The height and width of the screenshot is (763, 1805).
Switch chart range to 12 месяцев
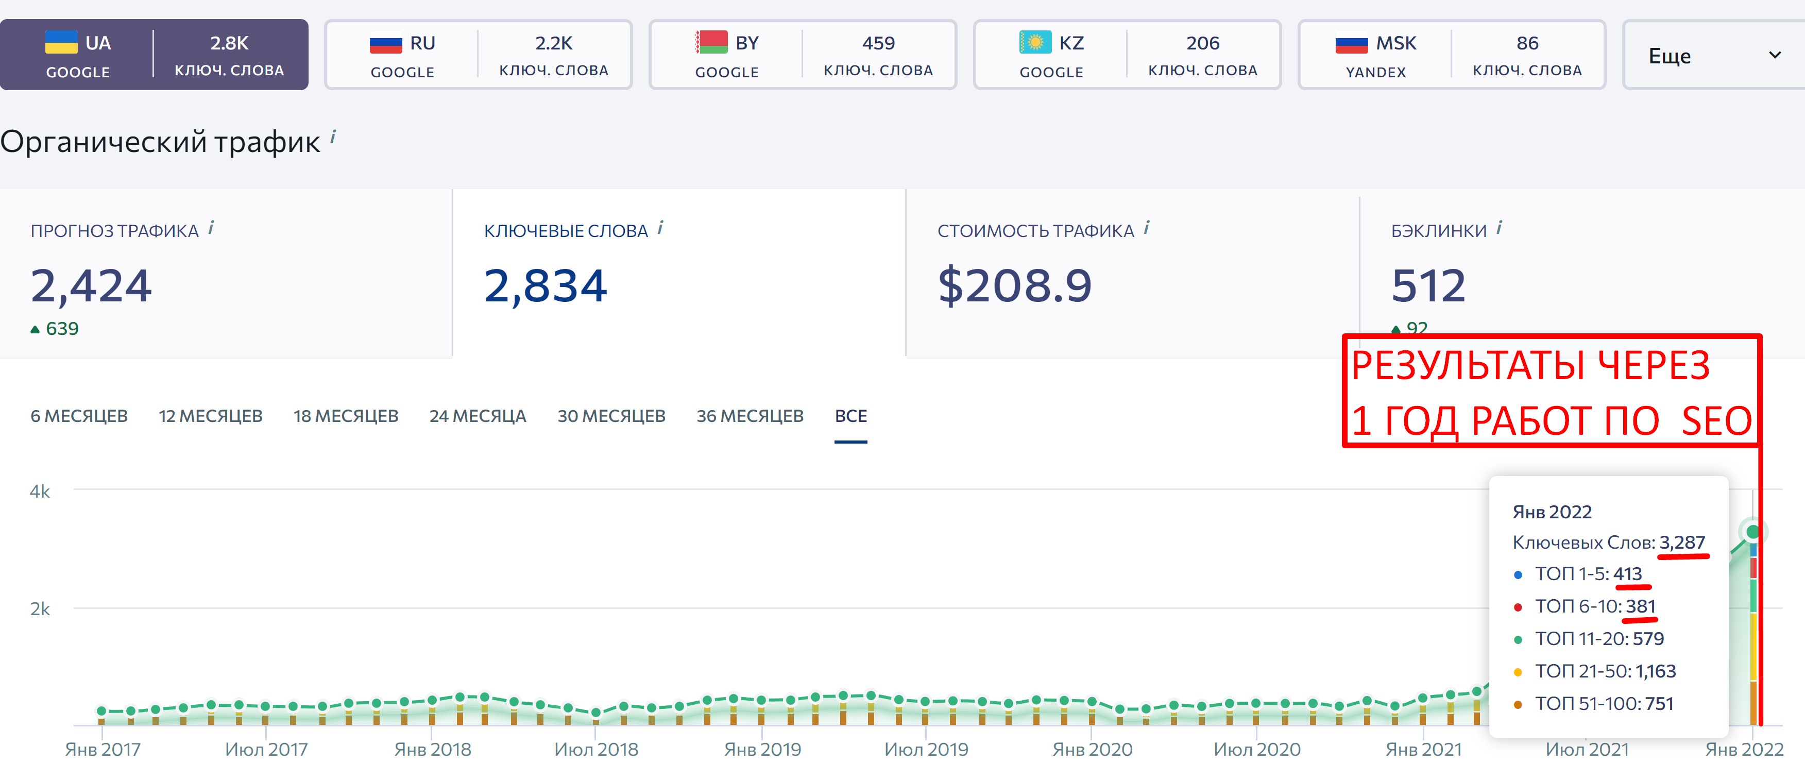coord(210,416)
